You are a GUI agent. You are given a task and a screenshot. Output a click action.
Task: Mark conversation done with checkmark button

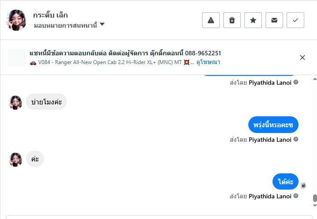[295, 20]
